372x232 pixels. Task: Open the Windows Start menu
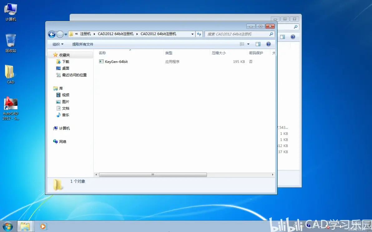(x=7, y=226)
